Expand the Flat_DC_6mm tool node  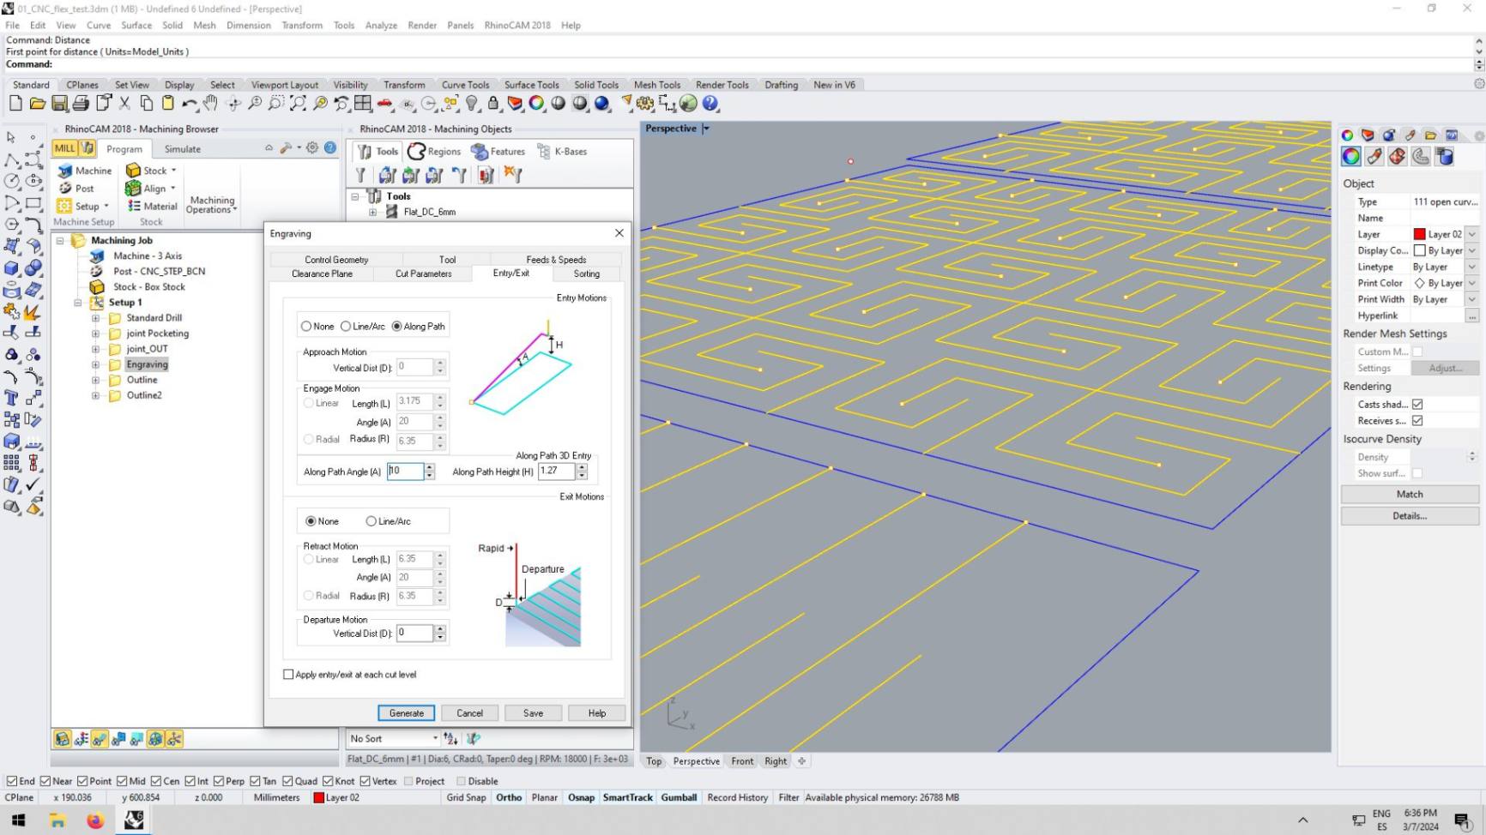[x=373, y=212]
